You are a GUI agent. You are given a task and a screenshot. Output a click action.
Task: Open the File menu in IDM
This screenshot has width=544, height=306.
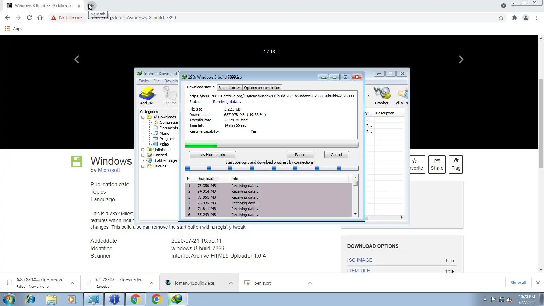tap(156, 81)
